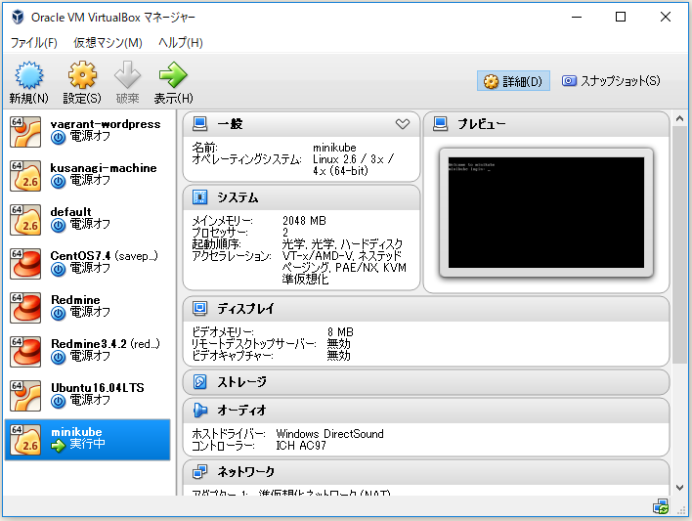
Task: Click the monitor icon in プレビュー header
Action: pyautogui.click(x=440, y=123)
